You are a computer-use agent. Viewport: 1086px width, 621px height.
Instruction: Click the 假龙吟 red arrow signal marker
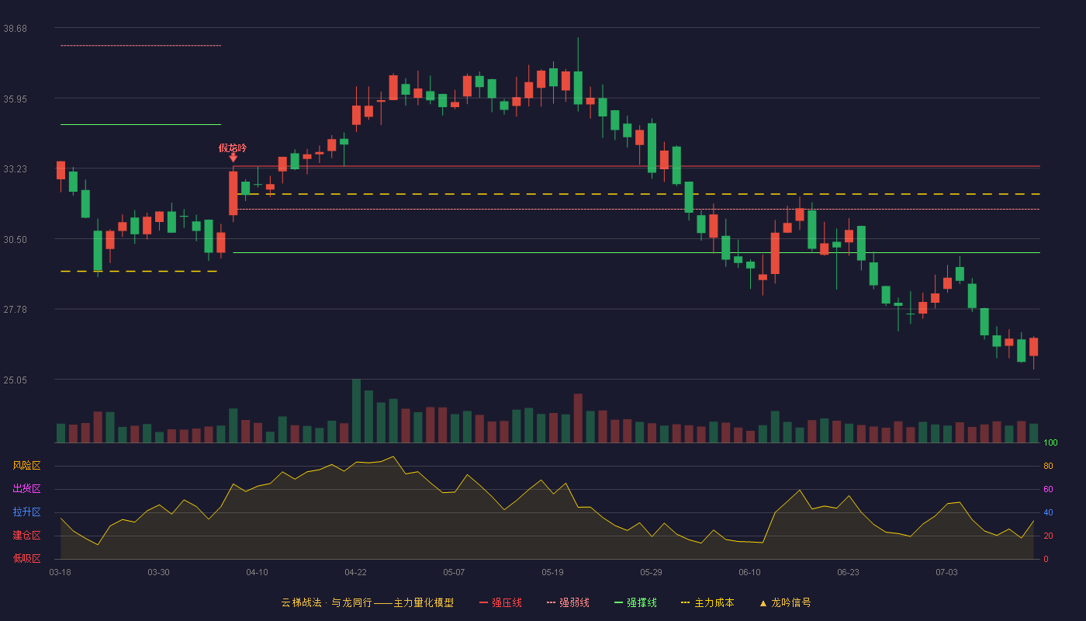233,158
